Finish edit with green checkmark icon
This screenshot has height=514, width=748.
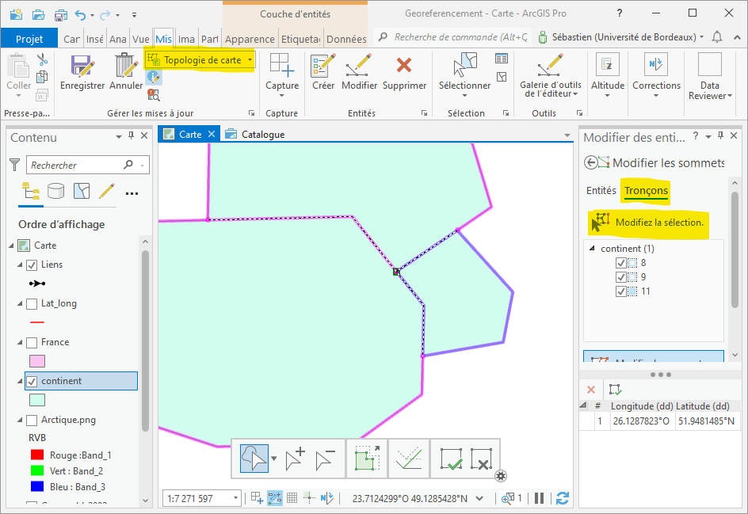click(451, 459)
